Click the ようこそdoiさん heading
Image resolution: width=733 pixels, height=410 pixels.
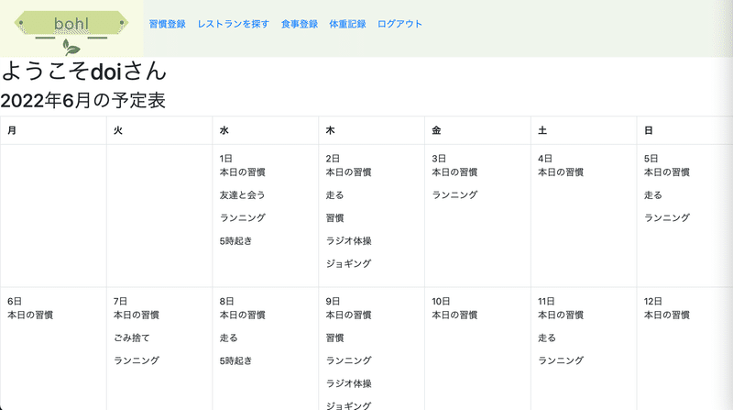83,72
